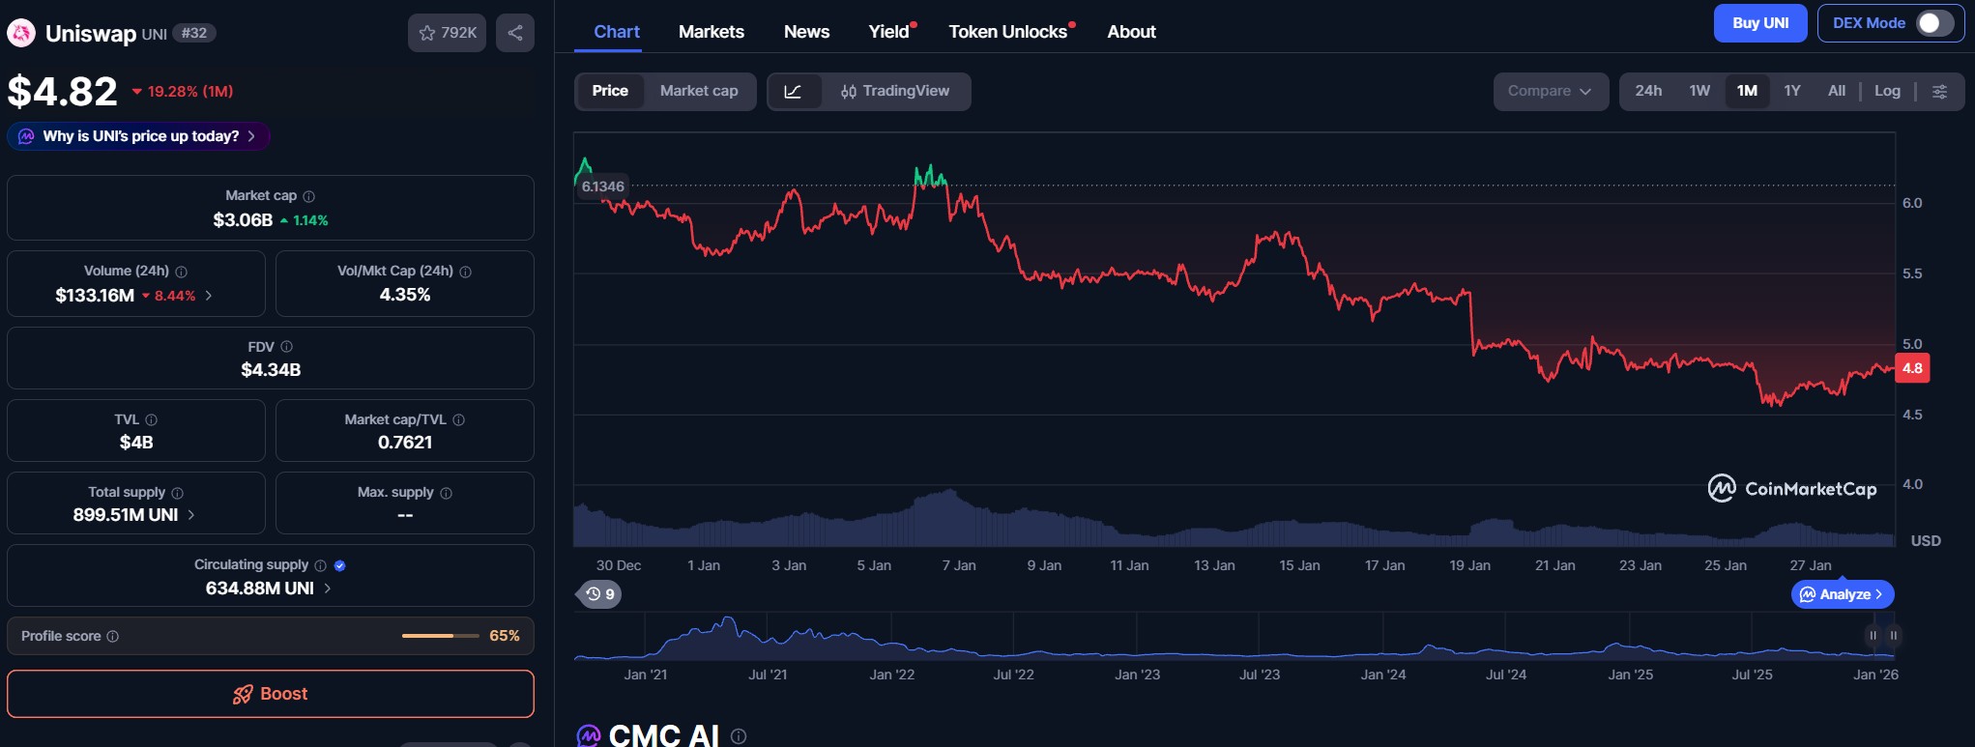Open the Compare dropdown
The height and width of the screenshot is (747, 1975).
[1551, 92]
